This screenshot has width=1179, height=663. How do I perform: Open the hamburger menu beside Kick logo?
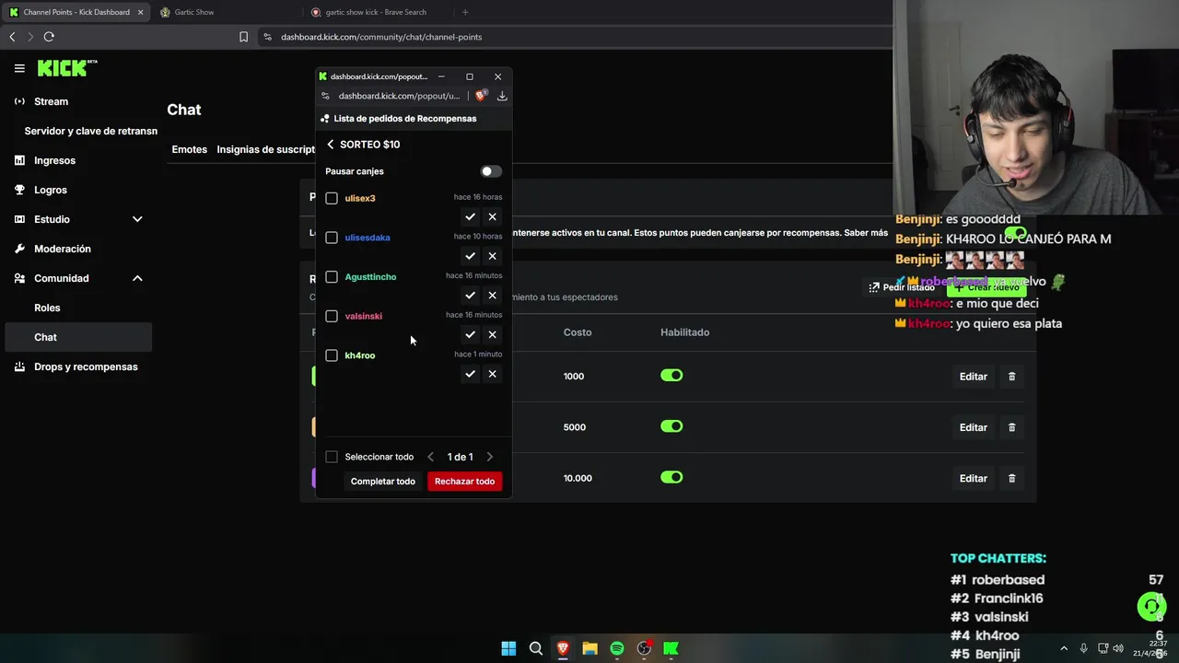click(19, 68)
